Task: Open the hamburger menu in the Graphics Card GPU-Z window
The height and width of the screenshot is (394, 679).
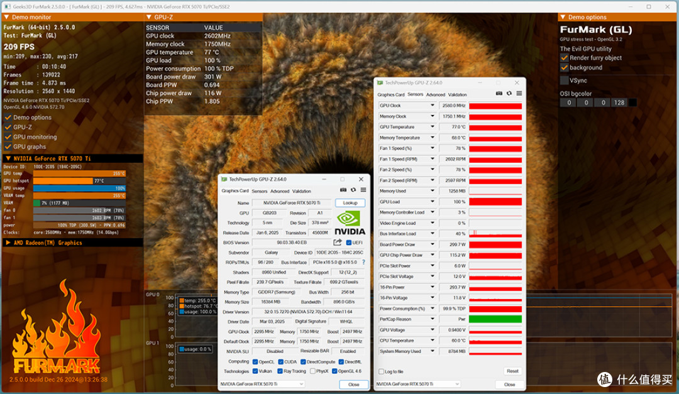Action: [x=363, y=190]
